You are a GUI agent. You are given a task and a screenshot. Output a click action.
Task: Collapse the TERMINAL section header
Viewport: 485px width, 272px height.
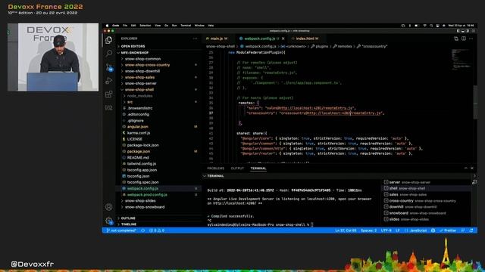(x=214, y=176)
